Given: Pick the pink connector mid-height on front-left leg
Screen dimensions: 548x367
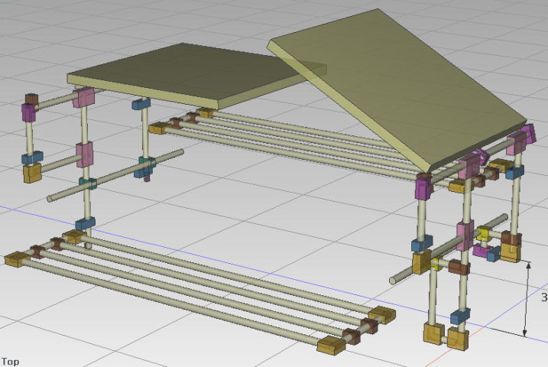Looking at the screenshot, I should 83,153.
